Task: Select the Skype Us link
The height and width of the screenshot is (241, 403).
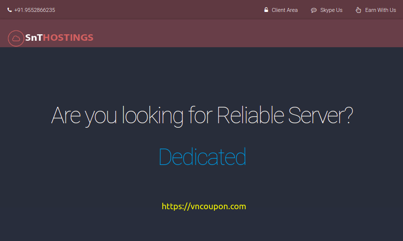Action: 331,10
